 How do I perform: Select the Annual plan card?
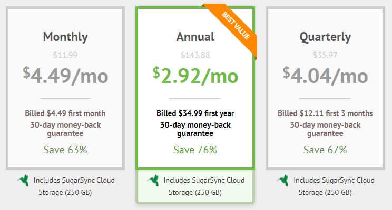195,88
